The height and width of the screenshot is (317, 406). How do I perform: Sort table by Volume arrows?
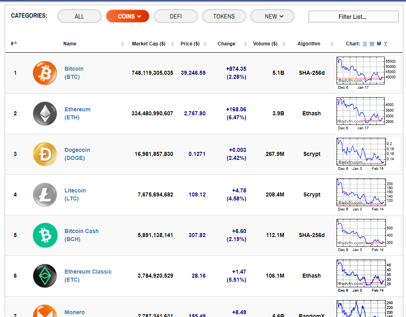(284, 44)
